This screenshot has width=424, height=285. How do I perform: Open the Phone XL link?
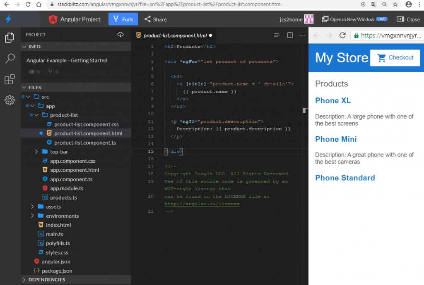333,100
